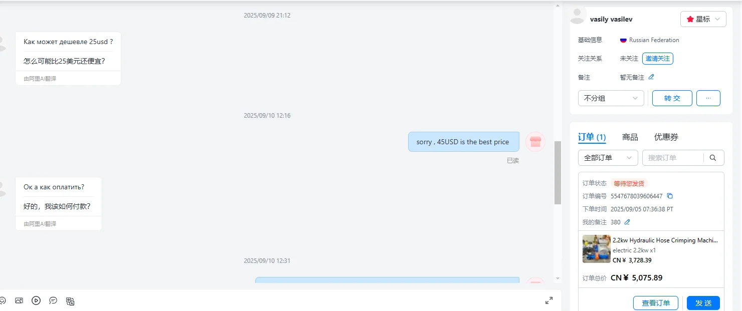Click the 搜索订单 search input field
This screenshot has width=742, height=311.
(672, 158)
